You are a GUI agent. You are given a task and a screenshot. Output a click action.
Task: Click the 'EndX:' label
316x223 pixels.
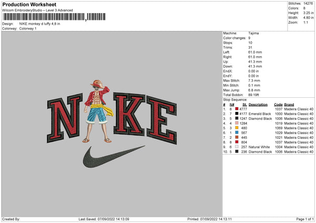[228, 71]
